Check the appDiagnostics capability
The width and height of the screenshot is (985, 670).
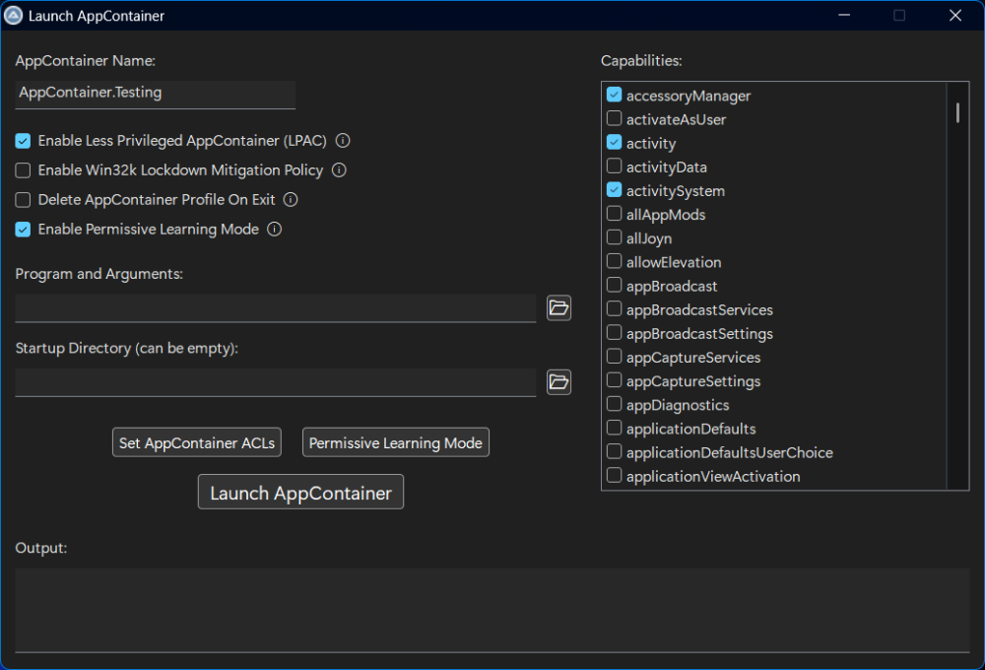615,405
